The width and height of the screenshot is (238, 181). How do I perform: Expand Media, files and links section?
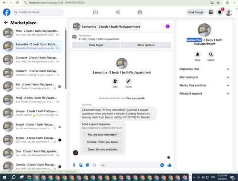(204, 86)
